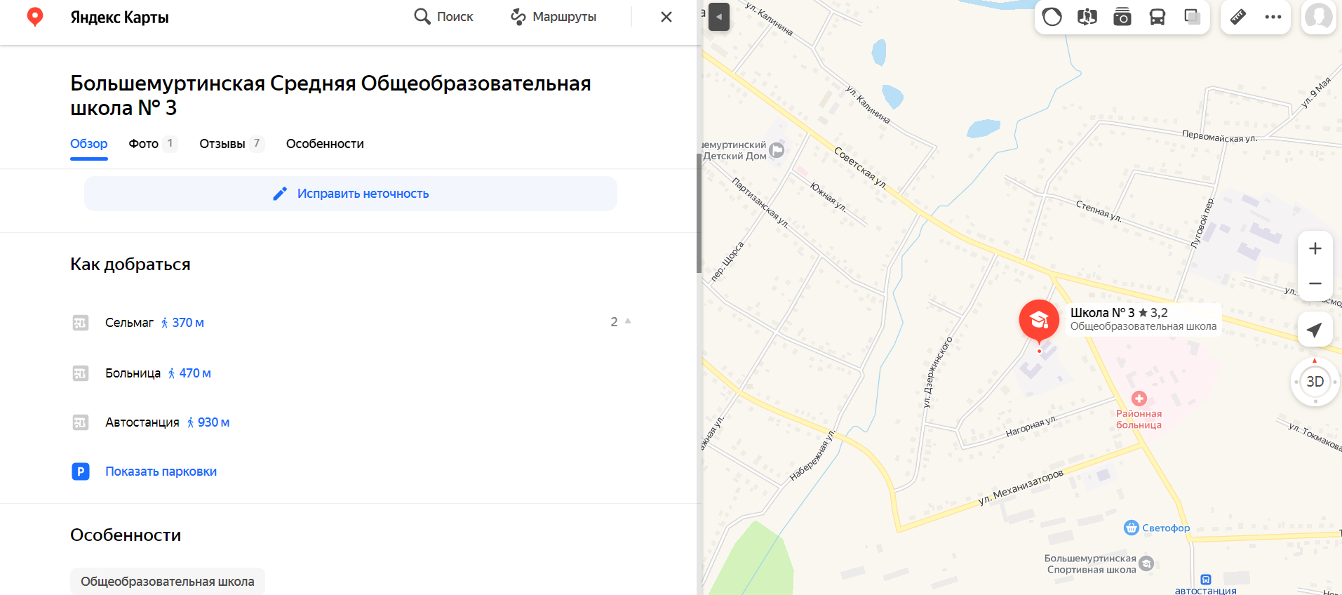Select the ruler measurement tool
This screenshot has width=1342, height=595.
pyautogui.click(x=1238, y=17)
